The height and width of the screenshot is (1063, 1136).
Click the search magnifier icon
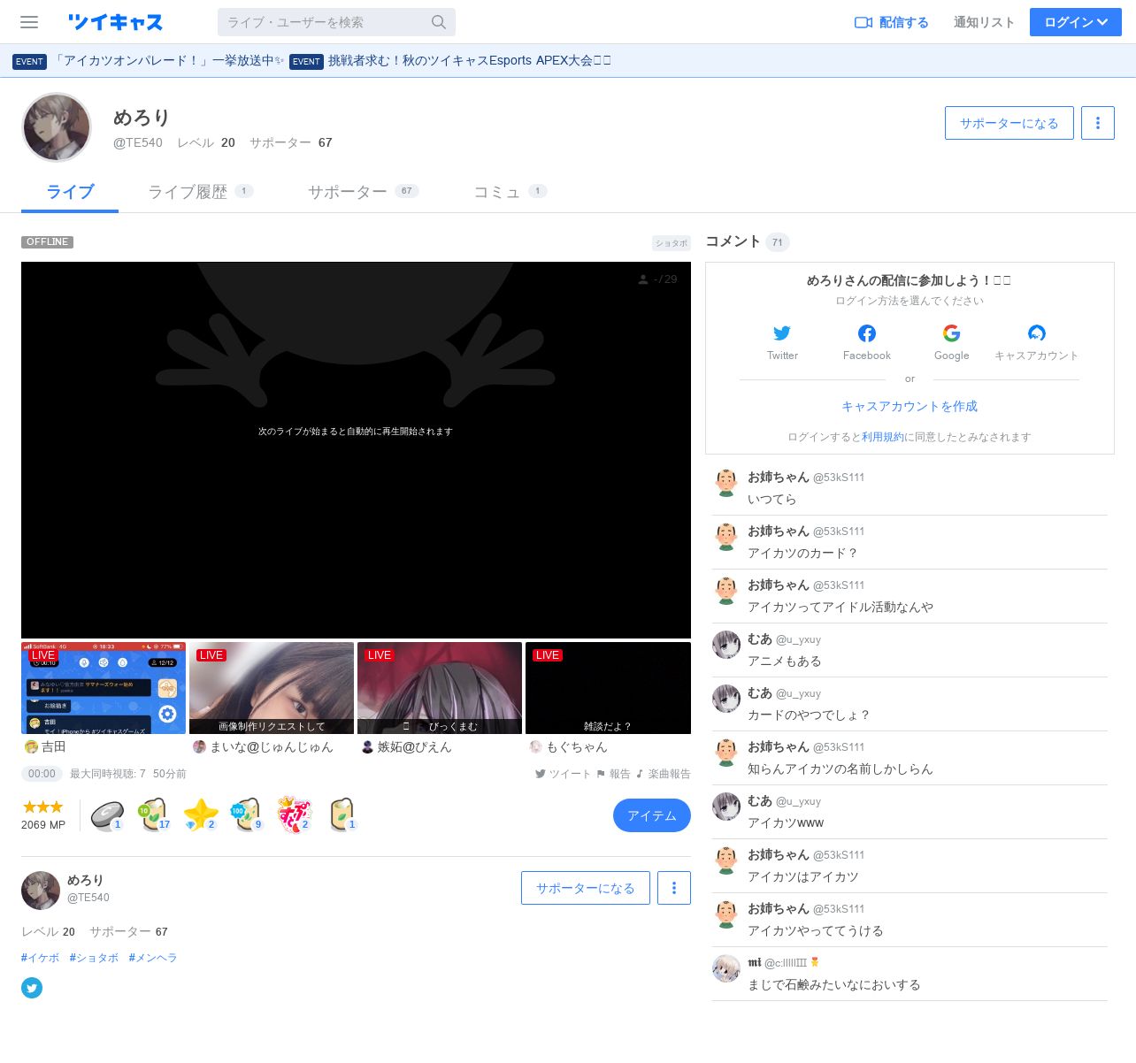[439, 22]
